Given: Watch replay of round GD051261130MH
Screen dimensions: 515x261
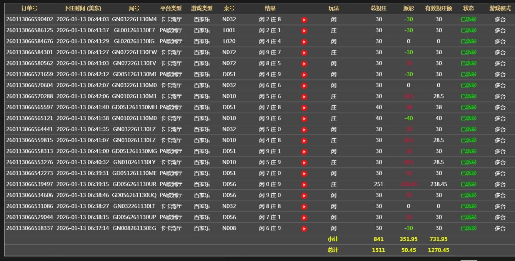Looking at the screenshot, I should tap(304, 108).
